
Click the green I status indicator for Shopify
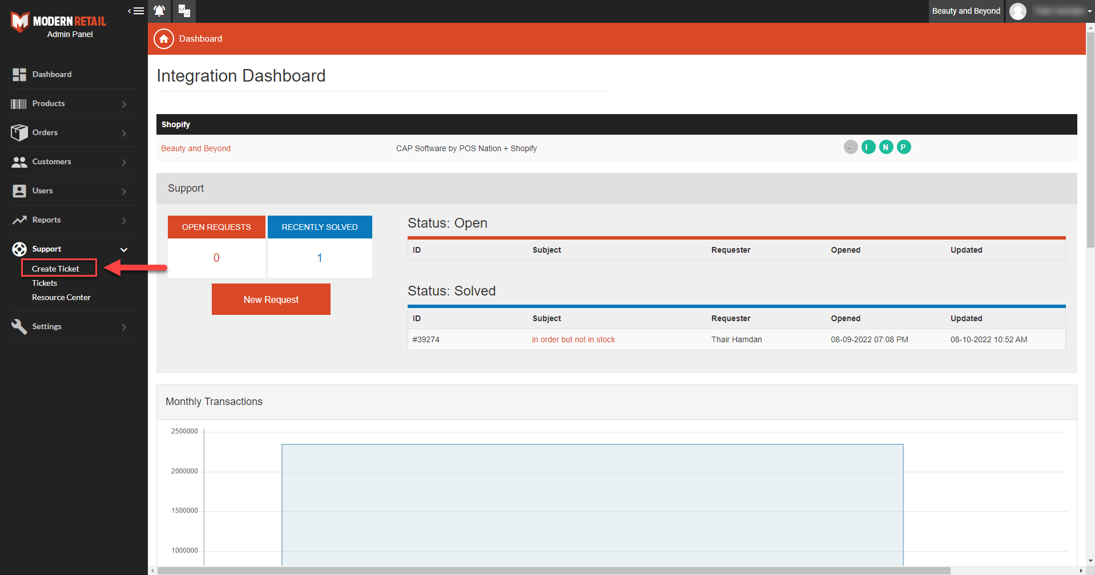868,147
